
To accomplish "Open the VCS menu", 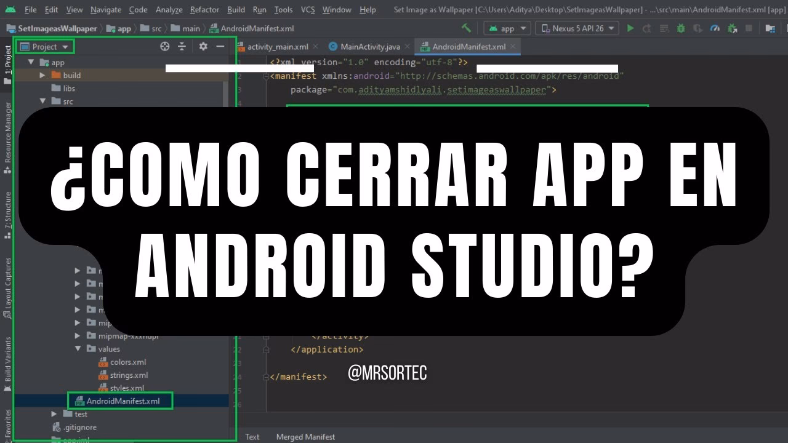I will click(308, 9).
